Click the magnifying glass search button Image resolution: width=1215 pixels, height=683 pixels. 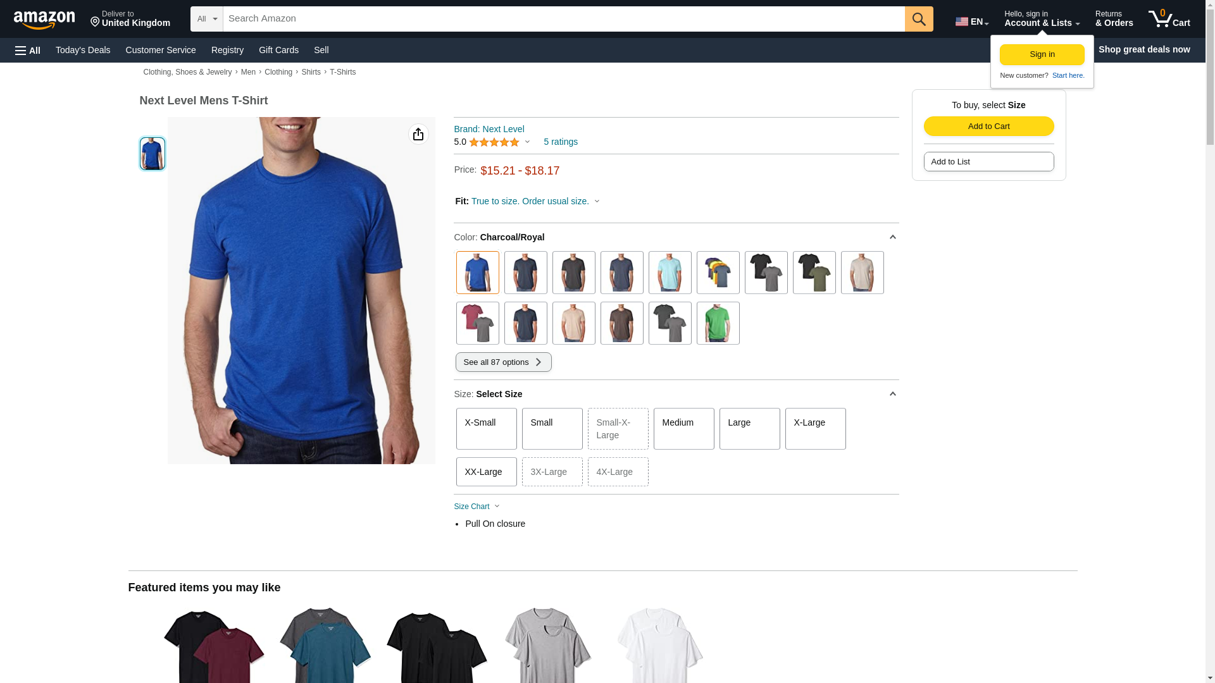[x=919, y=19]
